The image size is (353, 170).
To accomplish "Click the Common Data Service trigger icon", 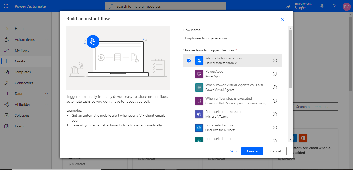I will point(199,101).
